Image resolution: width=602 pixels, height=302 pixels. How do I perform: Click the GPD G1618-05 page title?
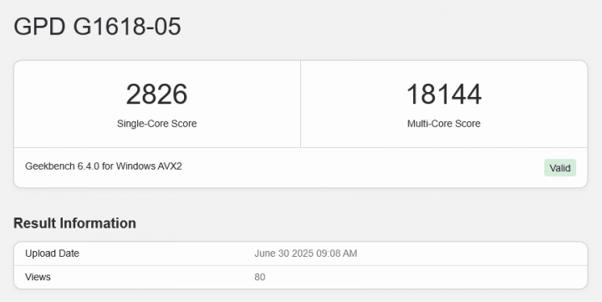[97, 27]
